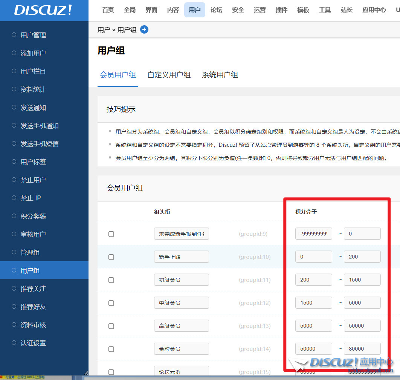Open the 安全 section in top navigation

[238, 10]
